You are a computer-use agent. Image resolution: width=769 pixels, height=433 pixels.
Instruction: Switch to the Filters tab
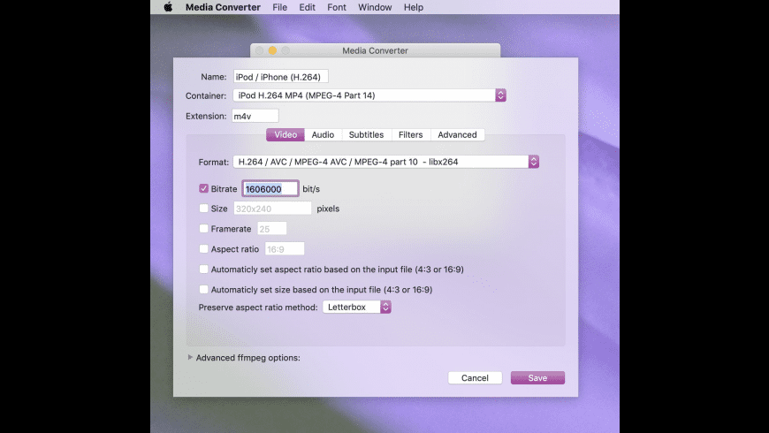[410, 135]
